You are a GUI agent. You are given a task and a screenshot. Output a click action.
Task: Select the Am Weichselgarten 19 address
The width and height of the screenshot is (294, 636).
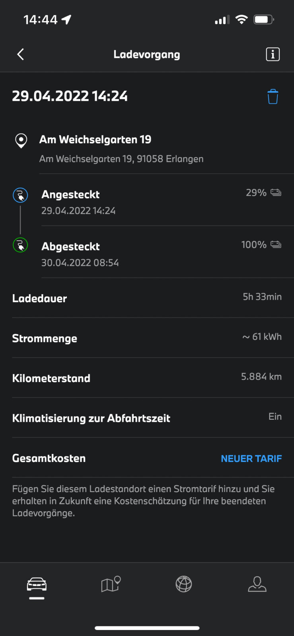coord(121,148)
